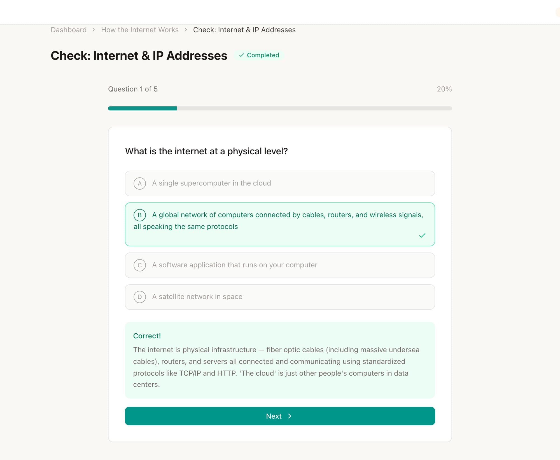Go to How the Internet Works breadcrumb
This screenshot has width=560, height=460.
coord(140,30)
